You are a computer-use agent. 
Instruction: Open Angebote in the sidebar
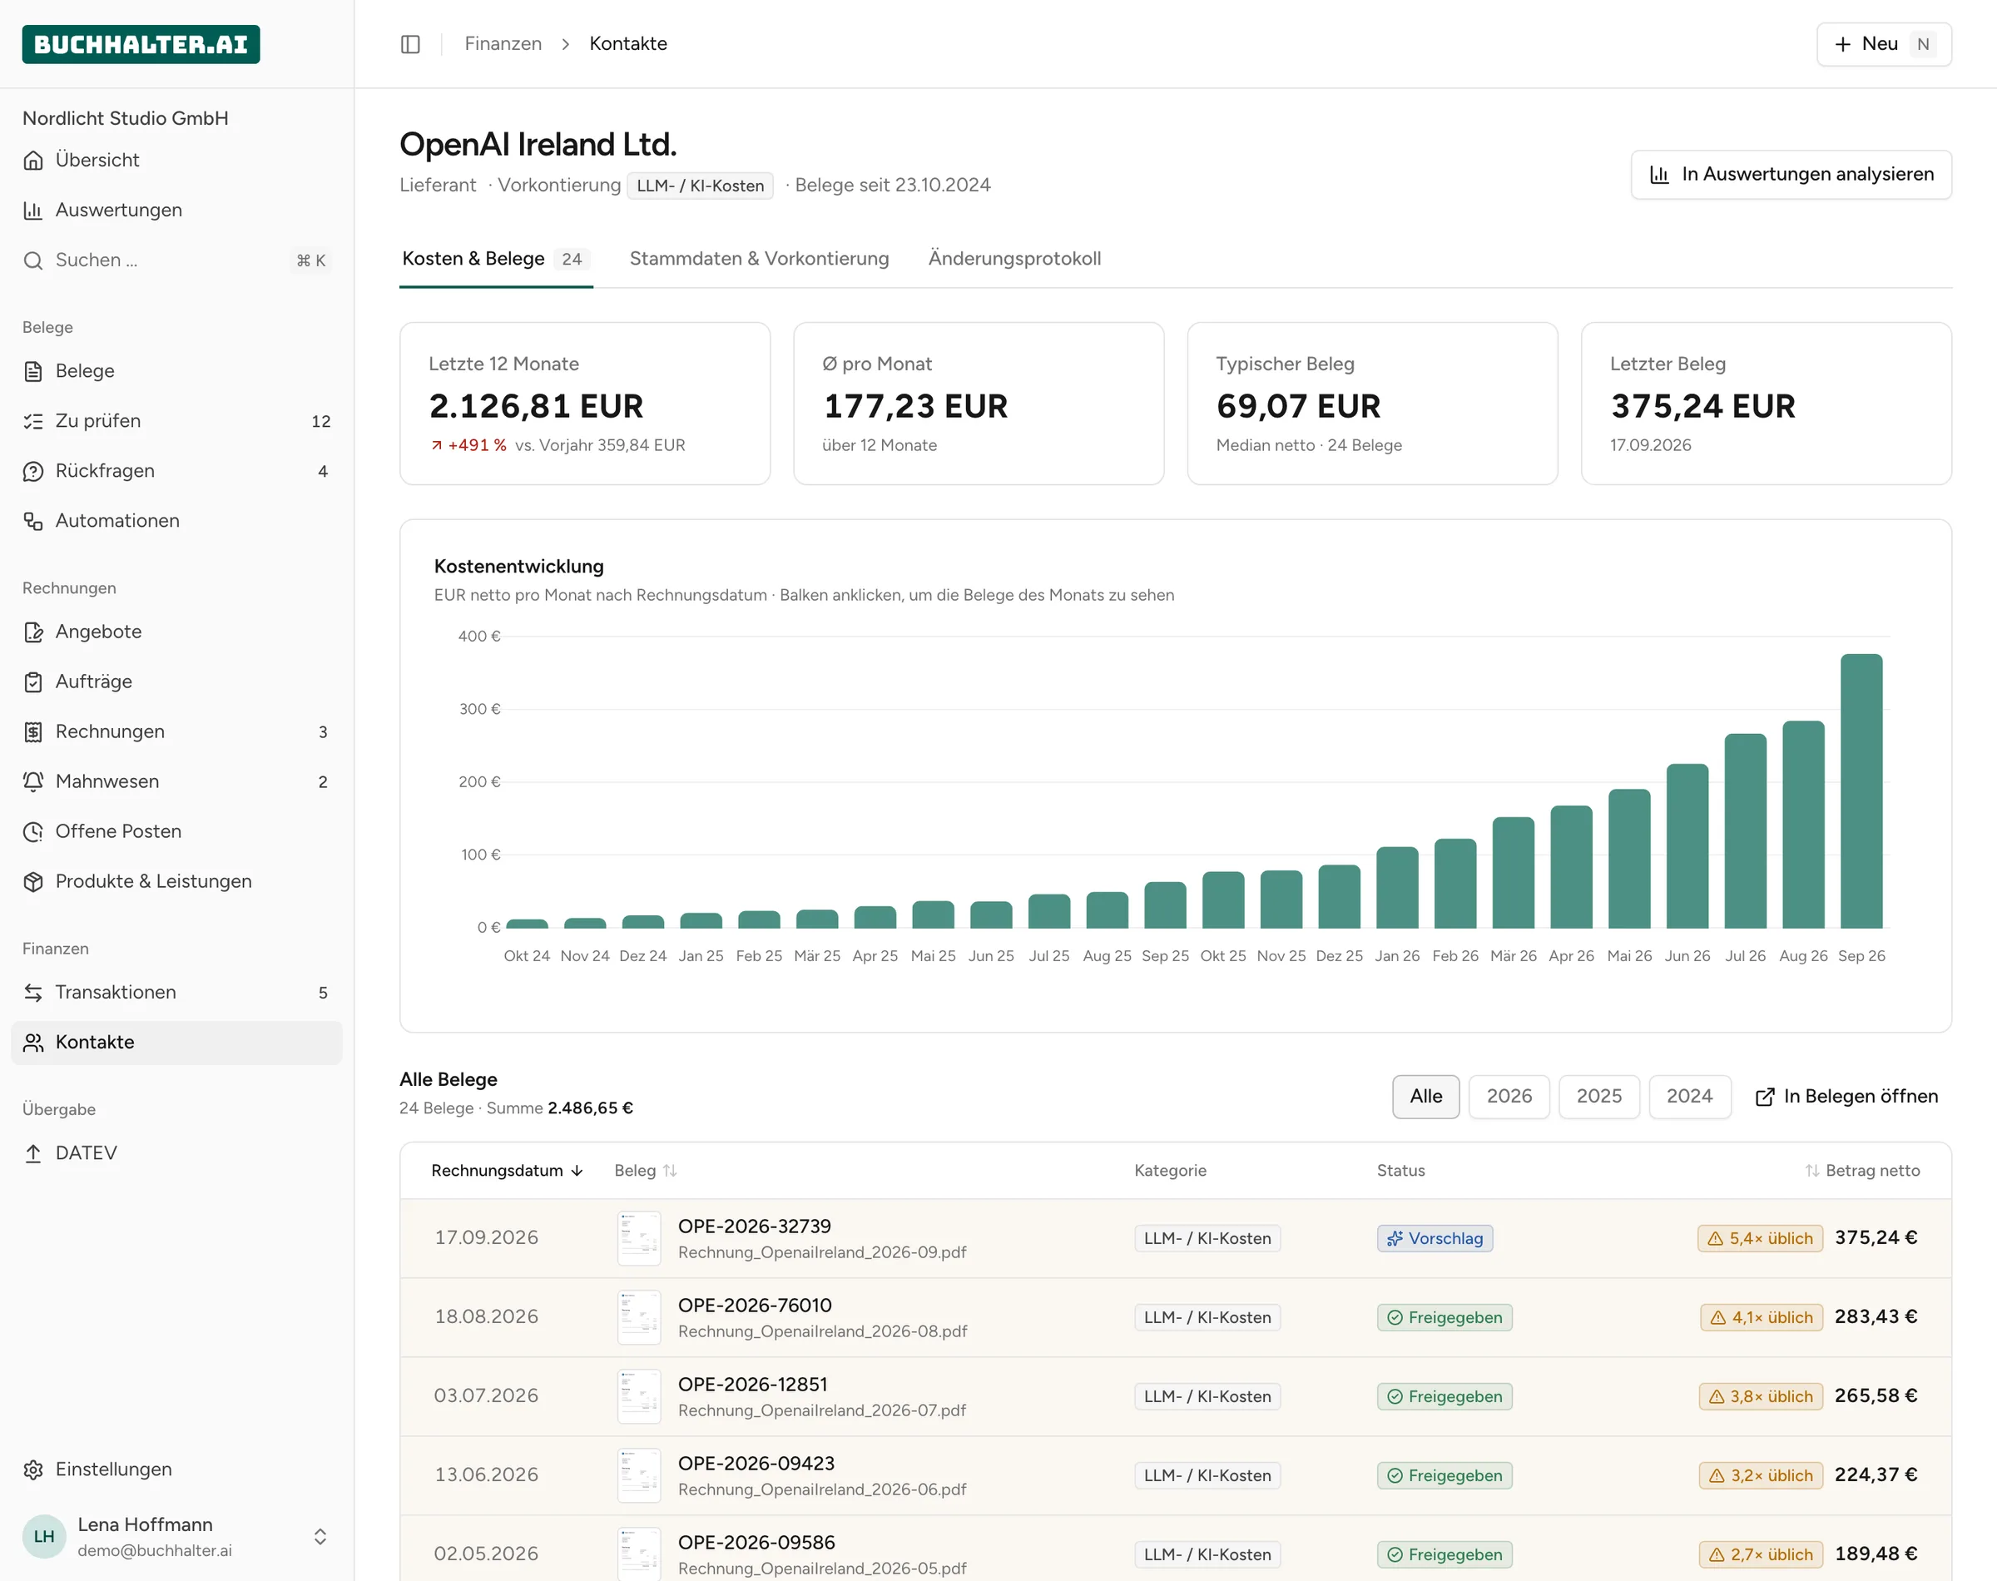[x=176, y=632]
